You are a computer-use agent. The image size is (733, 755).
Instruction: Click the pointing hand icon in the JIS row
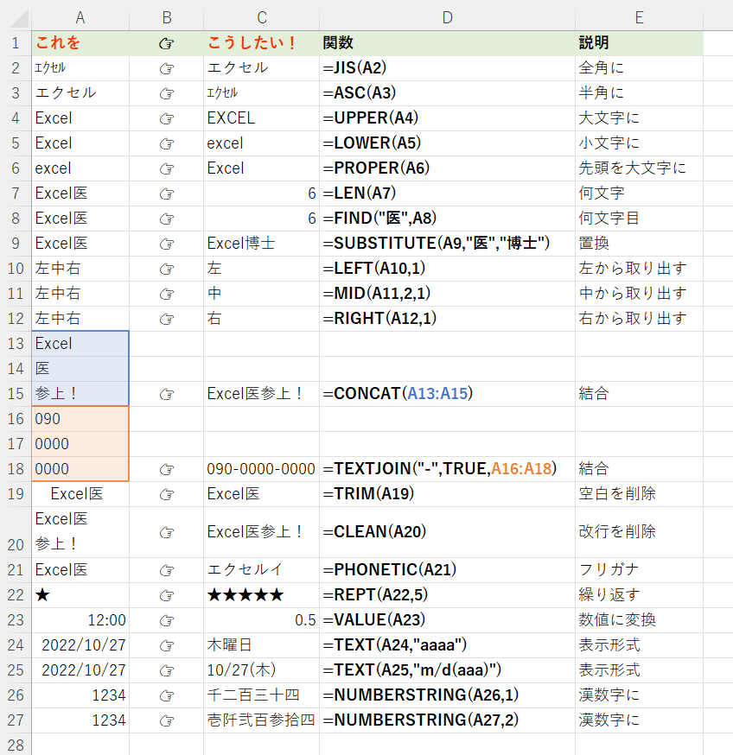point(166,69)
